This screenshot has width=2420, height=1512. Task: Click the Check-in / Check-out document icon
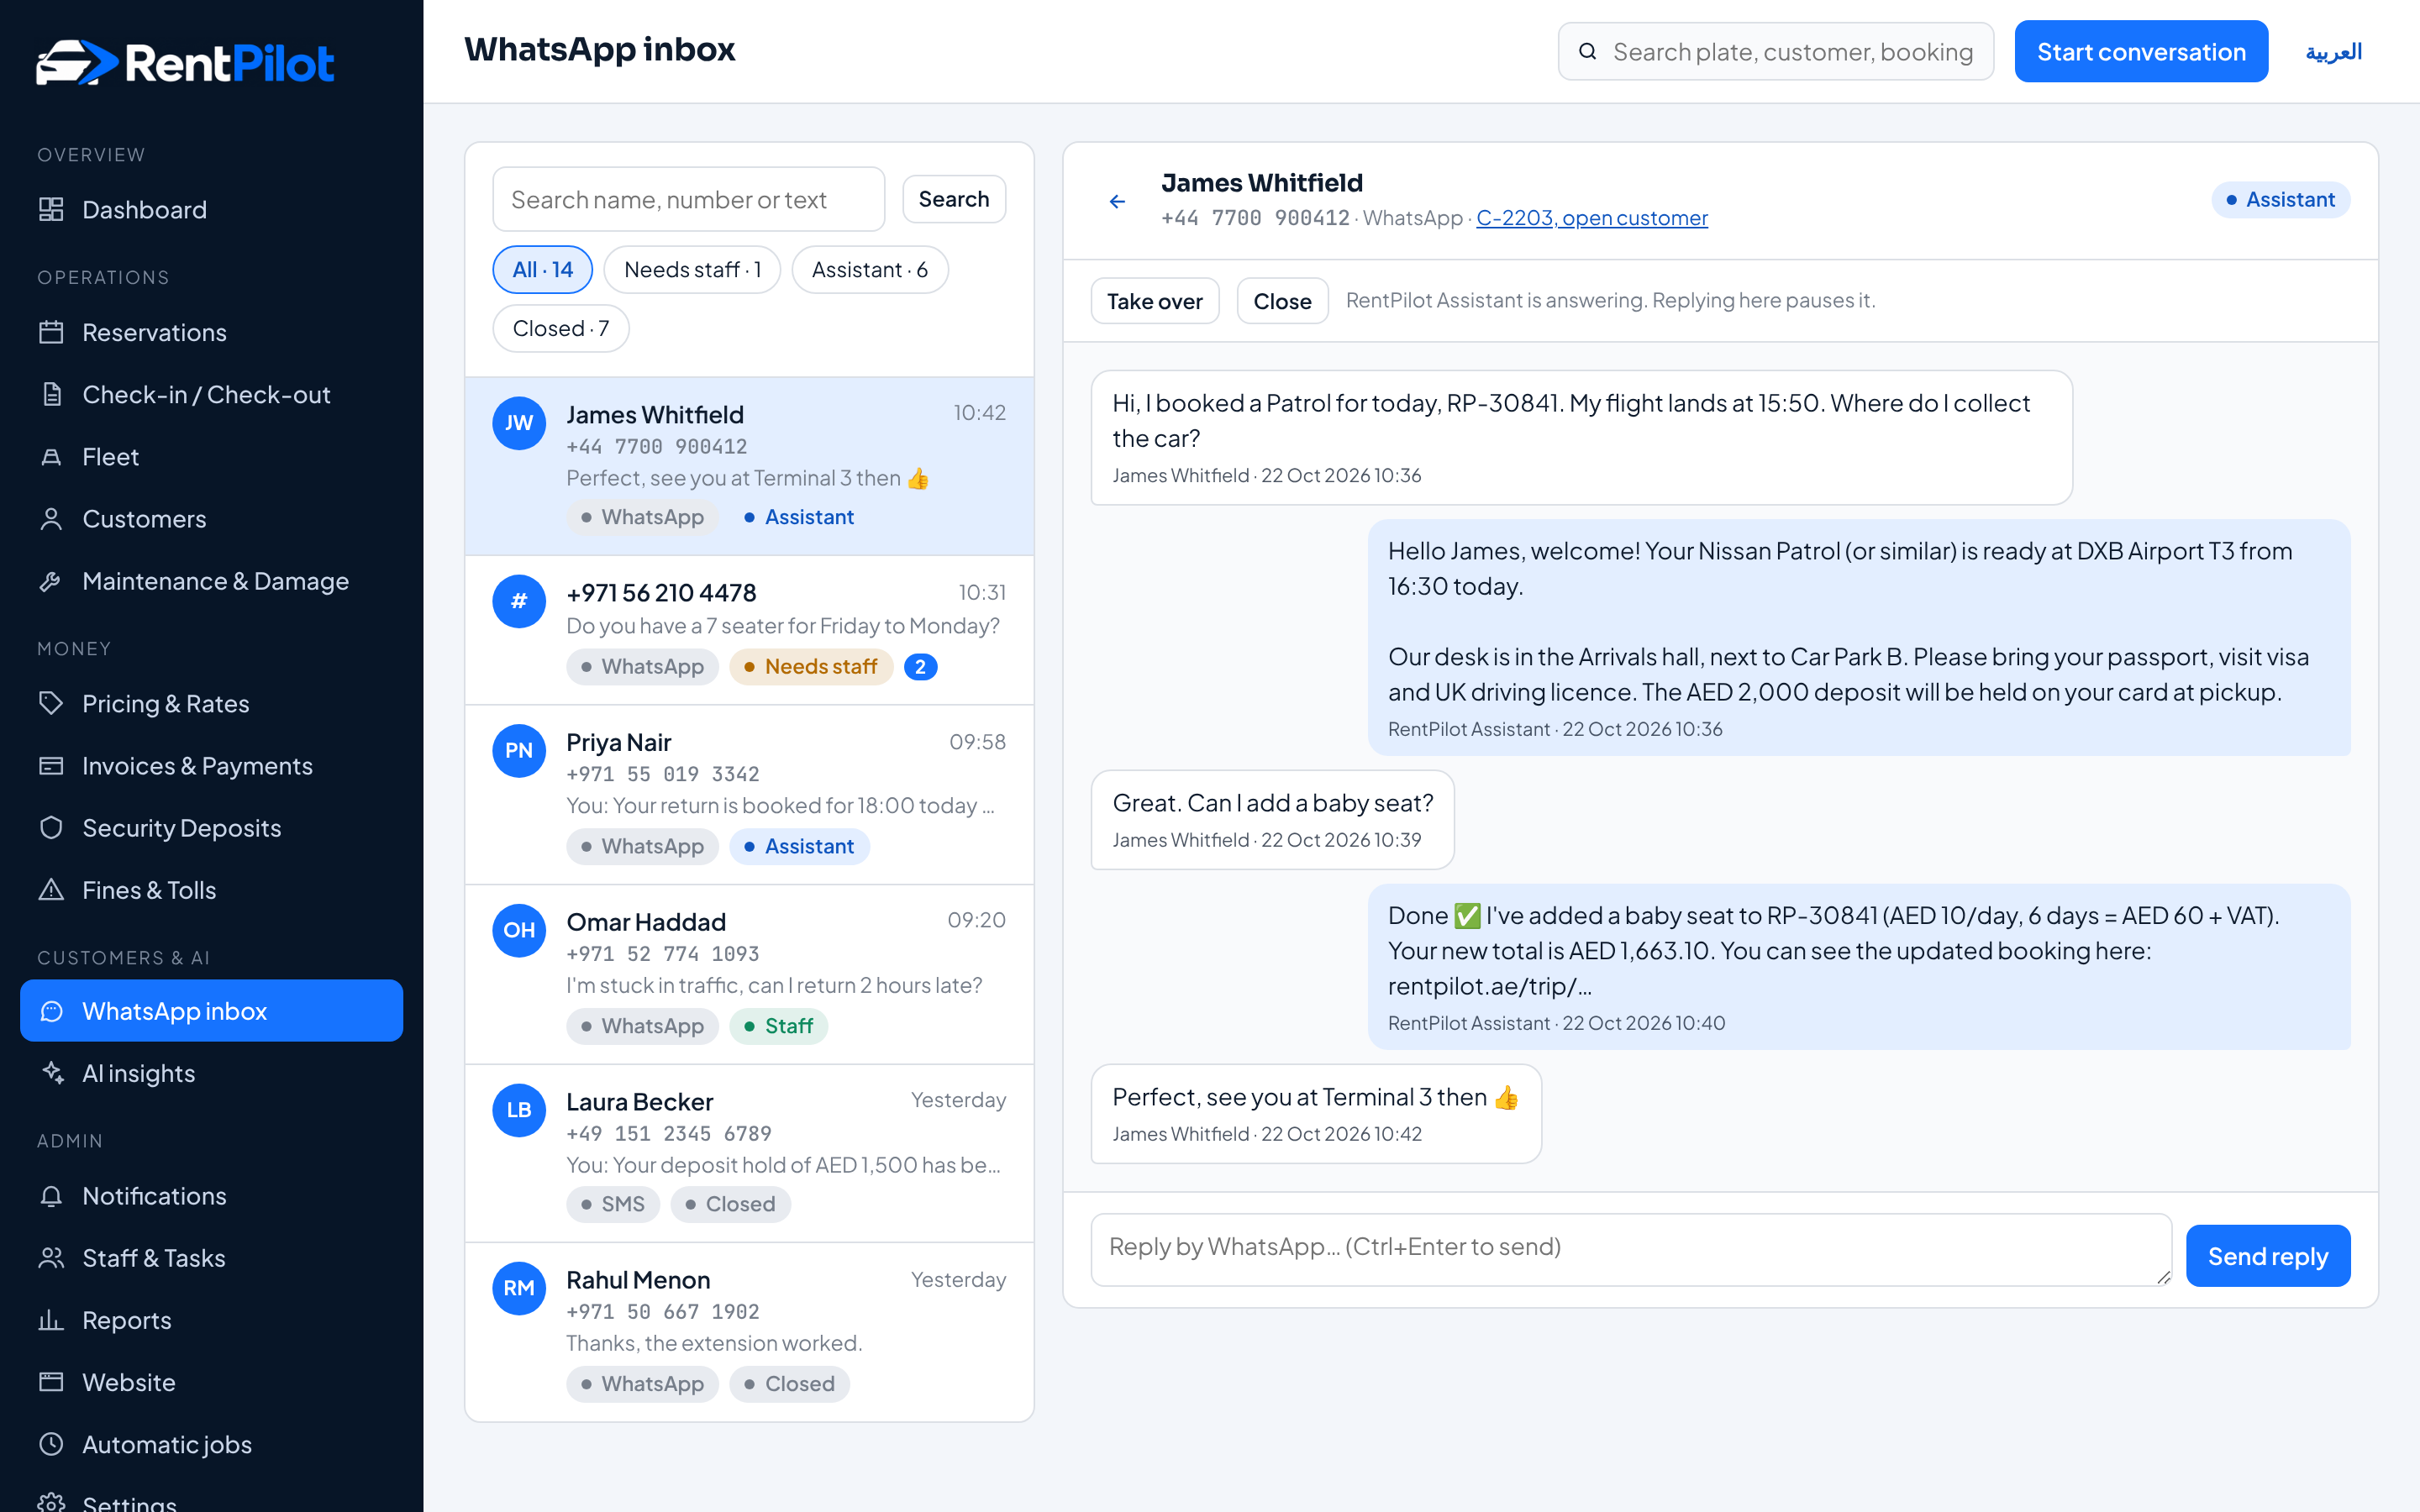[x=51, y=394]
